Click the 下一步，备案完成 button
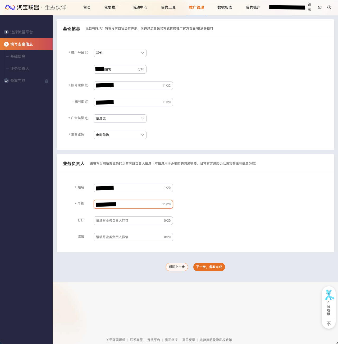Viewport: 338px width, 344px height. click(x=209, y=267)
